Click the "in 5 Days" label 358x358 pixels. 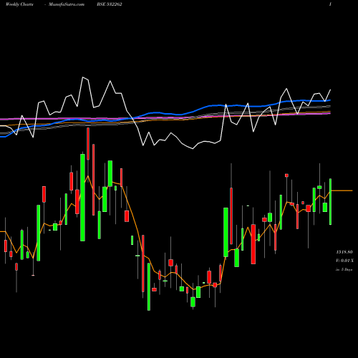pyautogui.click(x=344, y=269)
